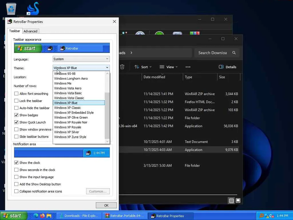Select Windows XP Classic theme
Image resolution: width=293 pixels, height=220 pixels.
(x=79, y=108)
